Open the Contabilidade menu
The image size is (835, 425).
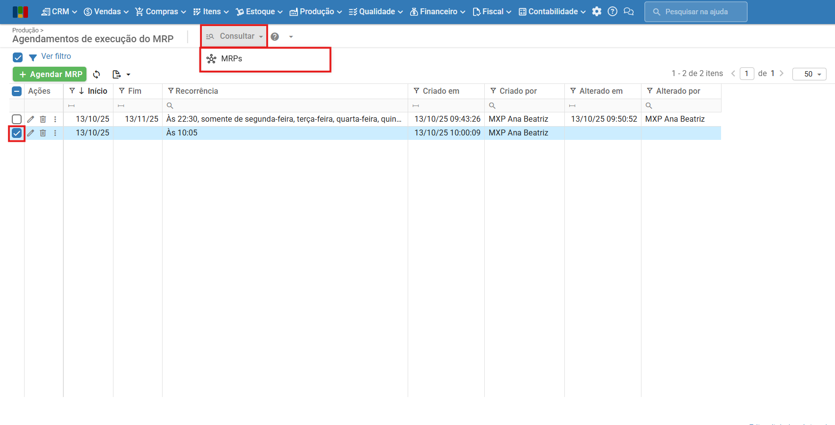click(552, 12)
